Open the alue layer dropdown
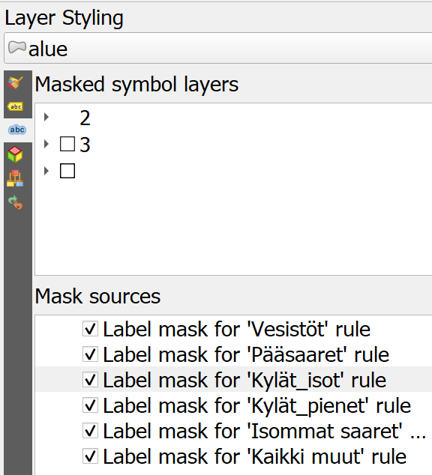 (218, 49)
